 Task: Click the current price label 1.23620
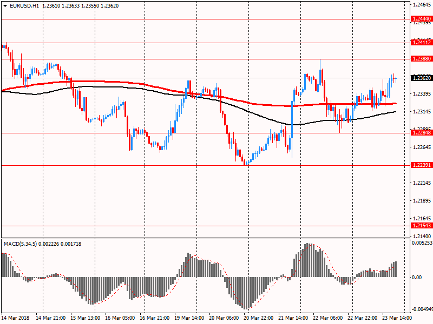coord(421,78)
